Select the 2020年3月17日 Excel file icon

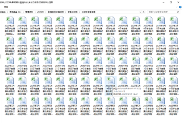(111, 40)
